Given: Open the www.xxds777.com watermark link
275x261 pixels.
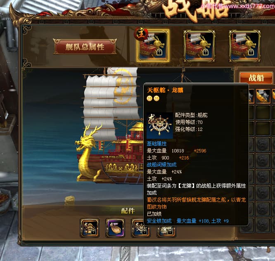Looking at the screenshot, I should (249, 6).
